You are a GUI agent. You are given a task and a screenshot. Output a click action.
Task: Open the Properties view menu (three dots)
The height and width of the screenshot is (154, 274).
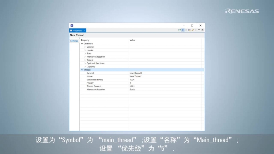click(196, 30)
